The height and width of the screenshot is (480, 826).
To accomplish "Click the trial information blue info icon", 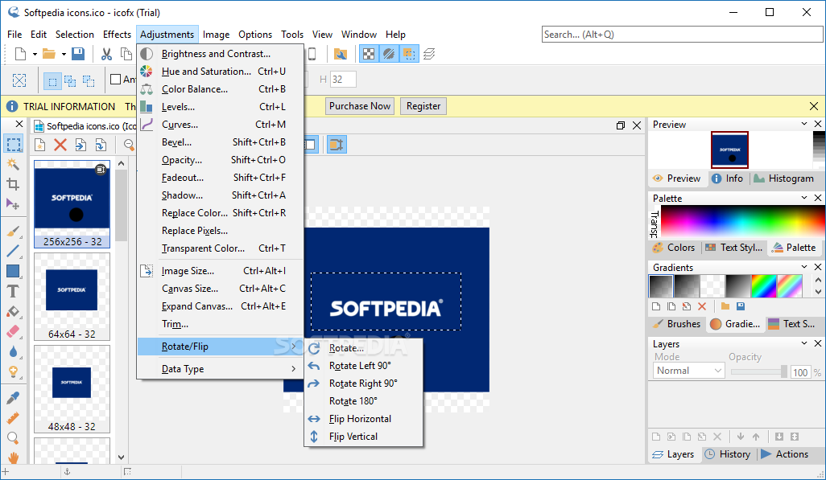I will click(12, 107).
